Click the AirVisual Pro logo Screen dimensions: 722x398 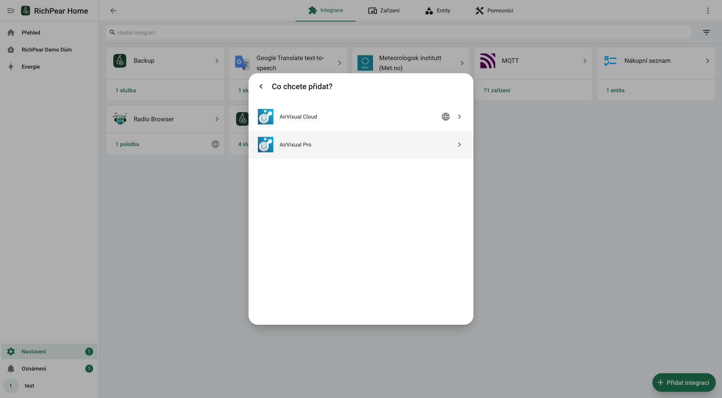click(266, 145)
